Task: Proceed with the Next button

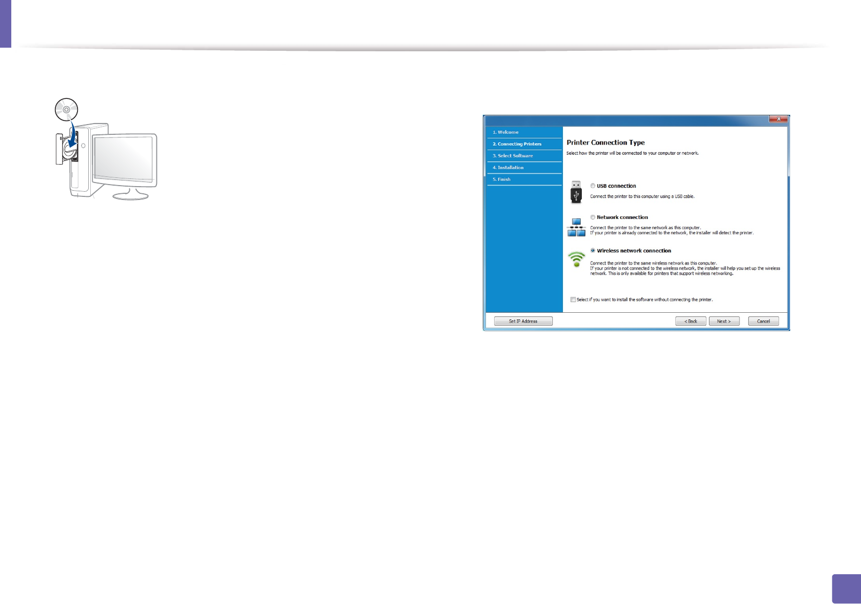Action: coord(724,321)
